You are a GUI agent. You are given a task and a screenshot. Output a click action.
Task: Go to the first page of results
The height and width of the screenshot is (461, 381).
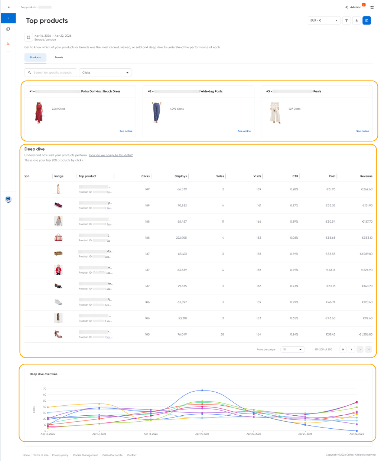pyautogui.click(x=343, y=349)
